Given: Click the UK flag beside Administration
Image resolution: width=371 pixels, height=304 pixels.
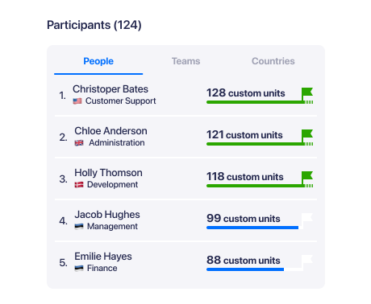Looking at the screenshot, I should coord(79,143).
